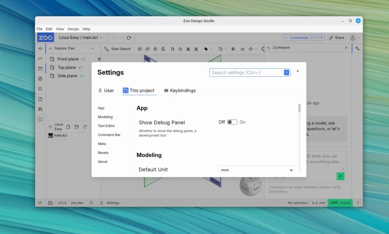389x234 pixels.
Task: Click the redo arrow icon in toolbar
Action: 122,38
